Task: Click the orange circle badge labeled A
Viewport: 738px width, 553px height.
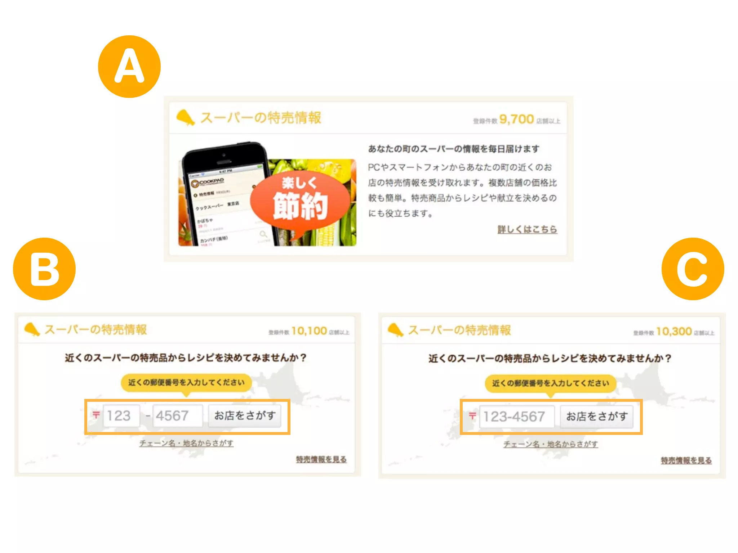Action: click(129, 67)
